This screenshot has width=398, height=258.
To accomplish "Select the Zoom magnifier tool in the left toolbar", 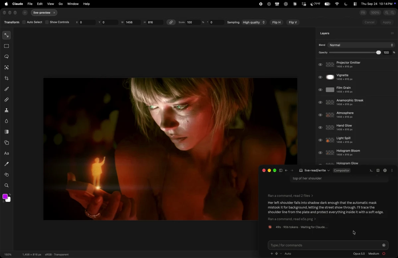I will point(6,186).
